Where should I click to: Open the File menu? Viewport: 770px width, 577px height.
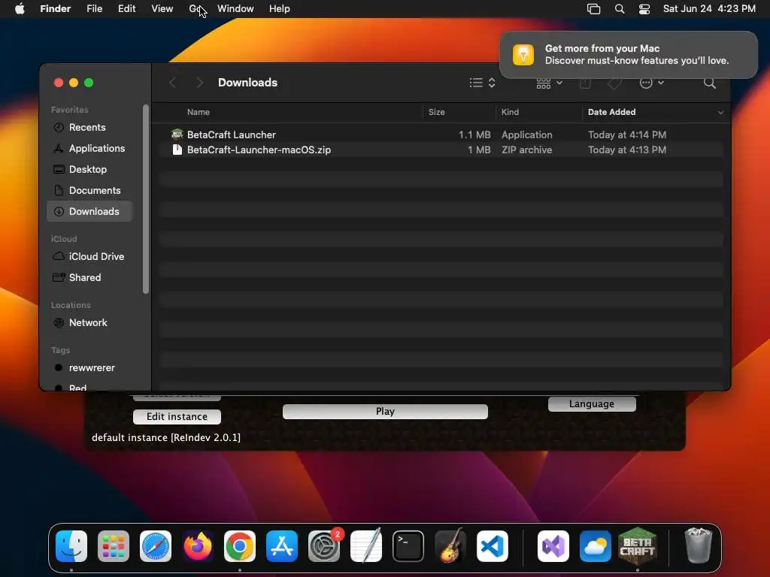point(94,9)
